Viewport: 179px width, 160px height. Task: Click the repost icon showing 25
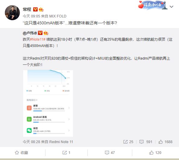[128, 142]
